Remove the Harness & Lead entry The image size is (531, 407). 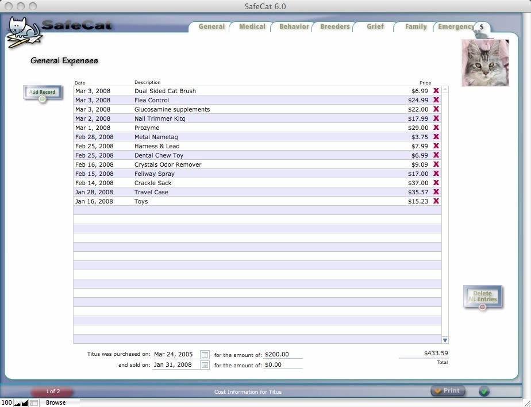(x=436, y=145)
